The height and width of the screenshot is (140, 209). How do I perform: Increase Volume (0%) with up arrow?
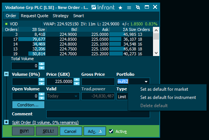pyautogui.click(x=41, y=80)
